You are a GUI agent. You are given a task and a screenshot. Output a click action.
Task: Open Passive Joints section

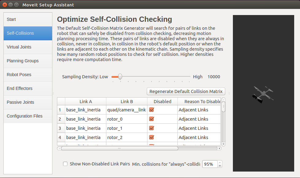click(x=28, y=102)
